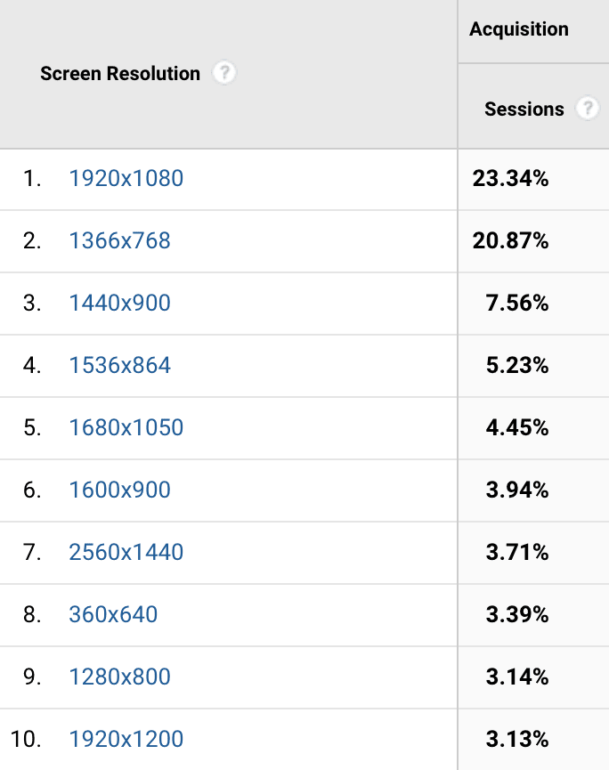Click the Acquisition column group header

519,29
